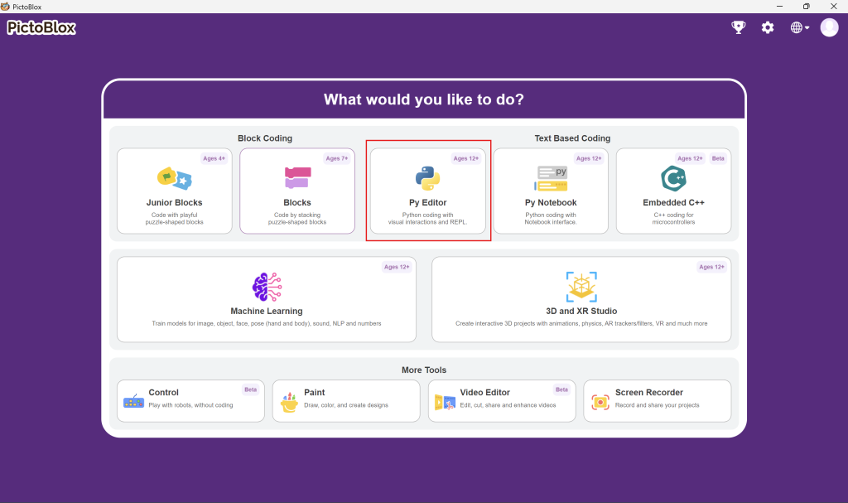
Task: Click the Video Editor film icon
Action: [445, 402]
